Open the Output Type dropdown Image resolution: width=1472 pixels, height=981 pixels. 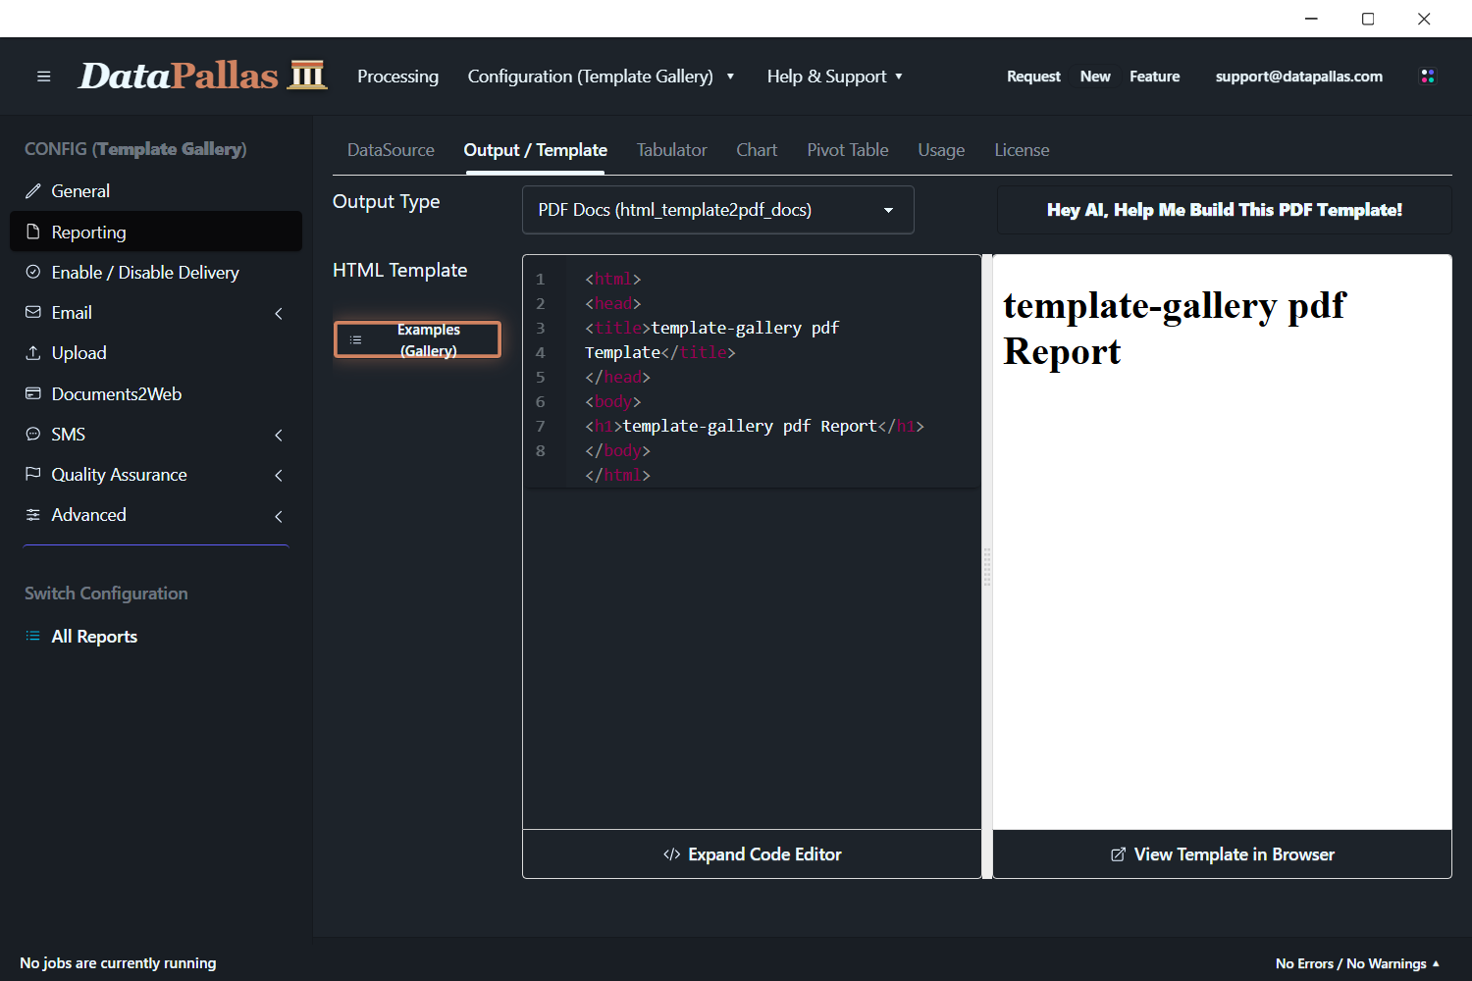718,210
